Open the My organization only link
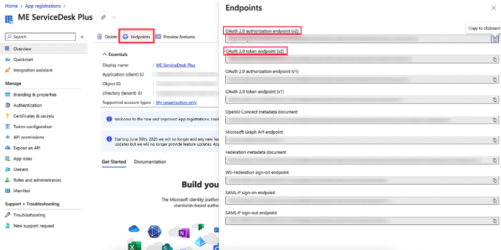501x250 pixels. click(176, 102)
